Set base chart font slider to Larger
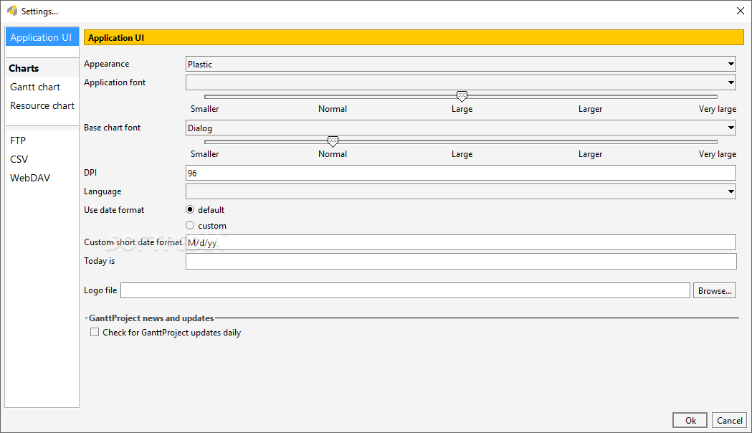The height and width of the screenshot is (433, 752). pos(590,142)
